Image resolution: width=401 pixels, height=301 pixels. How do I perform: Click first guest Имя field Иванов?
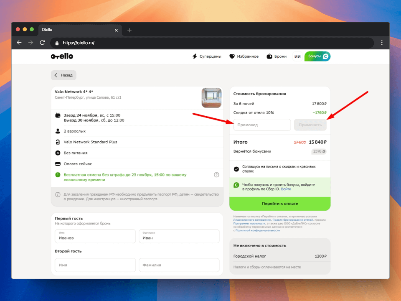[95, 236]
